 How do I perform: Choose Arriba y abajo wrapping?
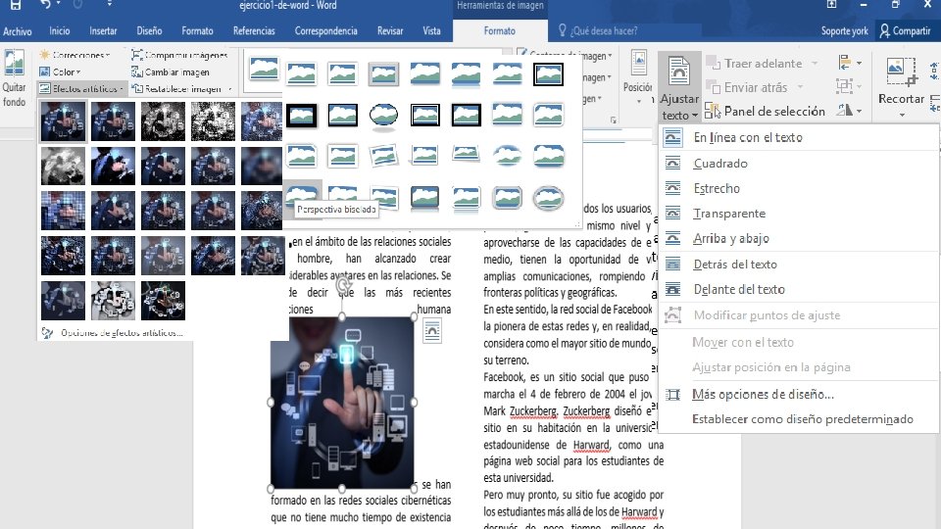799,239
